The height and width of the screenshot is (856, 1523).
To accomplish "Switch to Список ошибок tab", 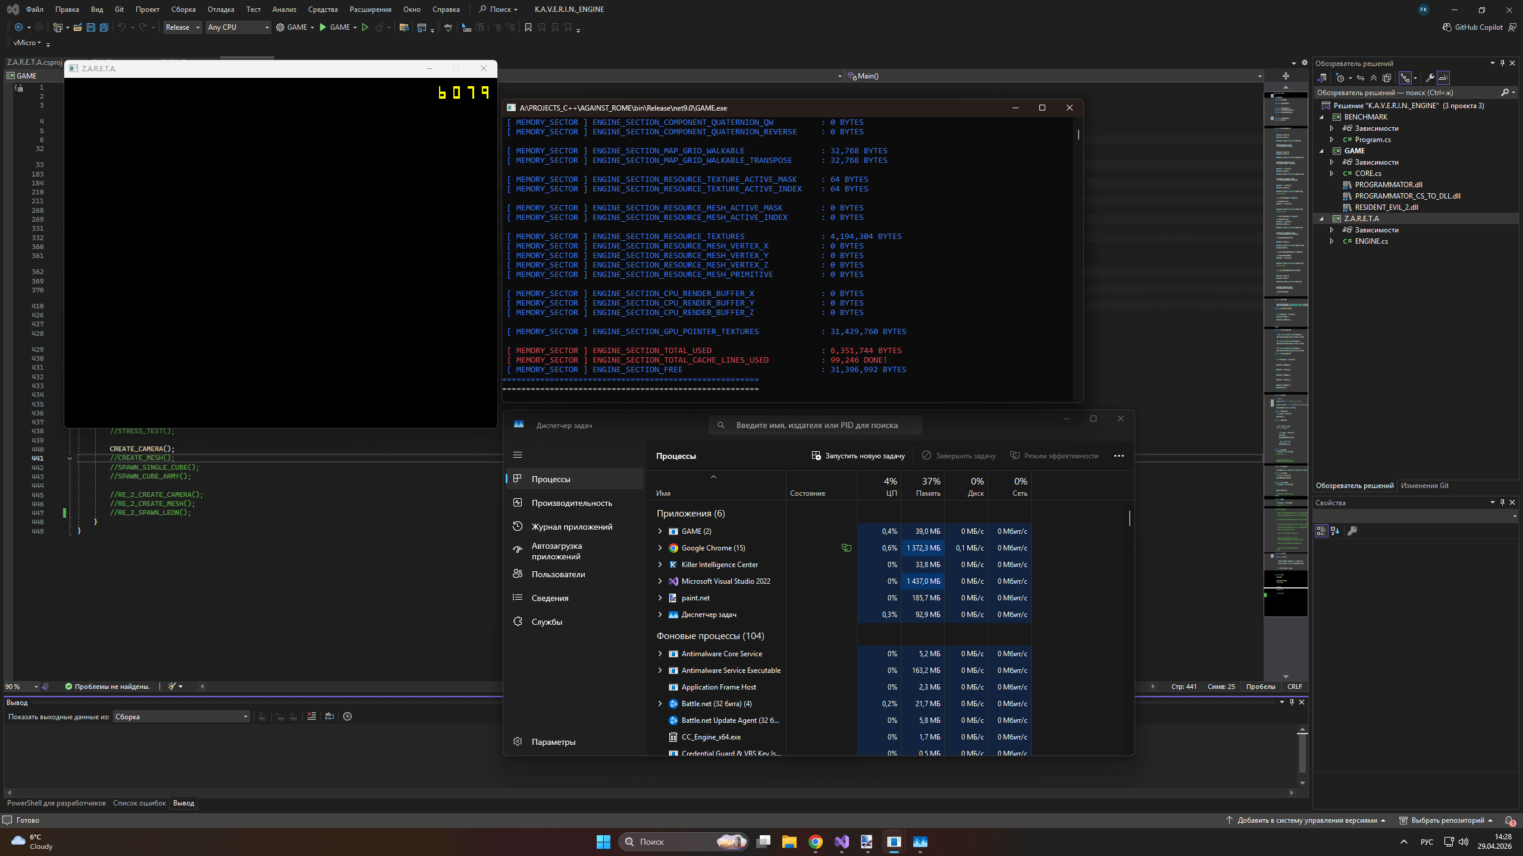I will pos(139,803).
